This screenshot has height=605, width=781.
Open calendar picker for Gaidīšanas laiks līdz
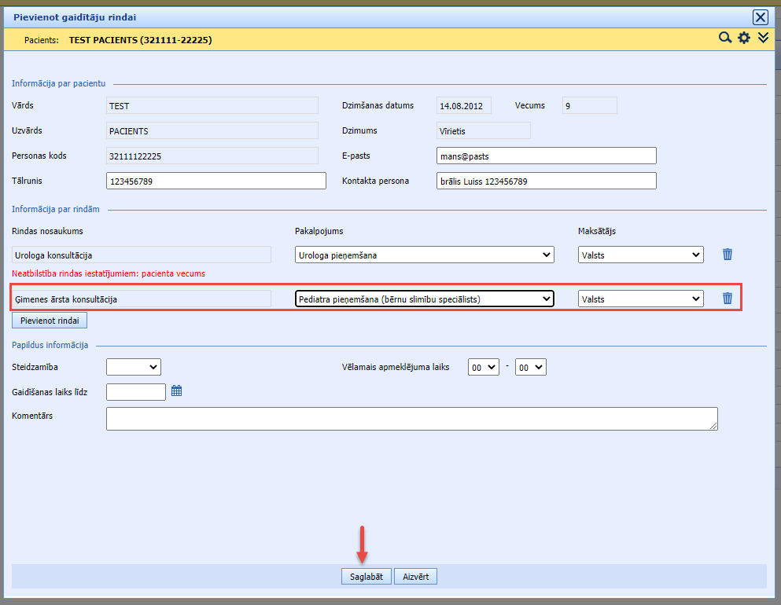click(176, 390)
